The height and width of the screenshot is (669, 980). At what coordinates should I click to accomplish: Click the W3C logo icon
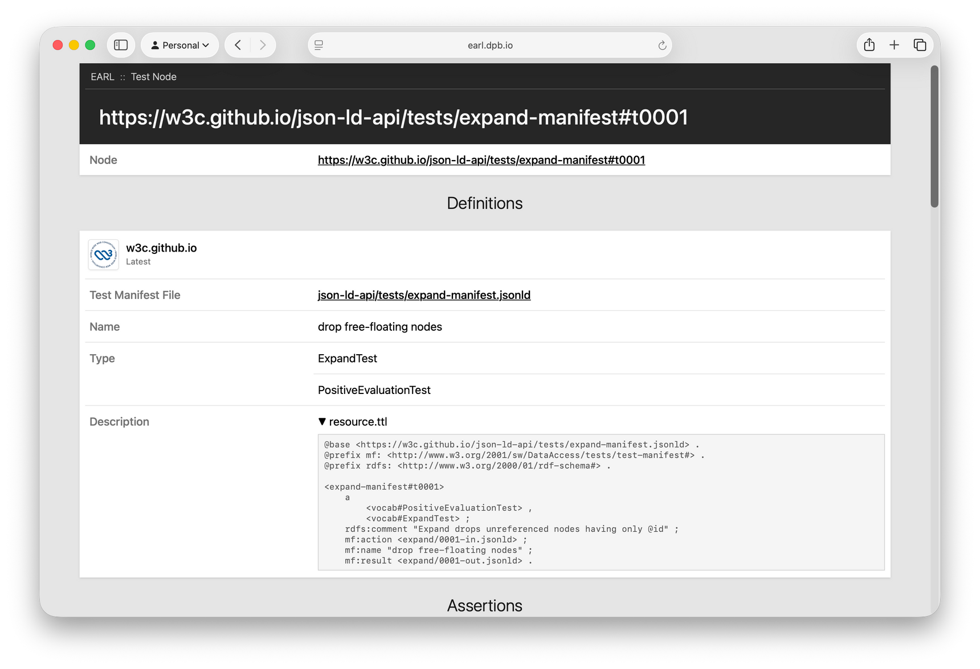pos(103,255)
